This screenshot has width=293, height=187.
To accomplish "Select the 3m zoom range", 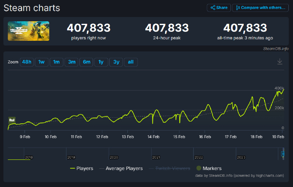I will click(x=72, y=62).
